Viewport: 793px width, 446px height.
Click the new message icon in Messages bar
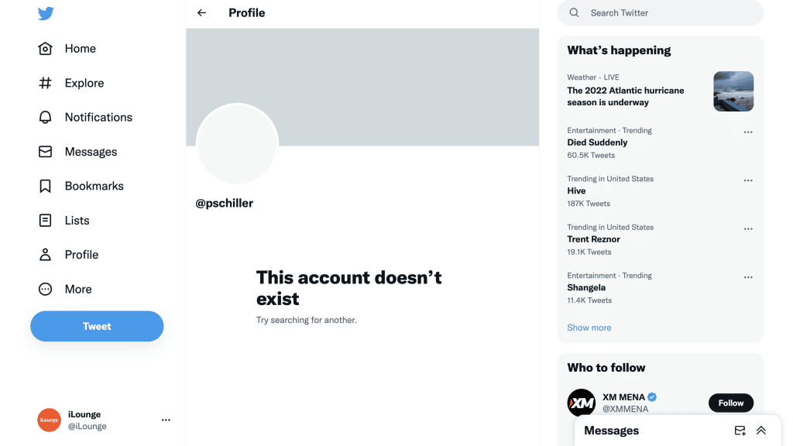pos(740,431)
